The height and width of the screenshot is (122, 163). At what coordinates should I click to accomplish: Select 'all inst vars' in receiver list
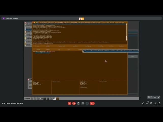[36, 82]
